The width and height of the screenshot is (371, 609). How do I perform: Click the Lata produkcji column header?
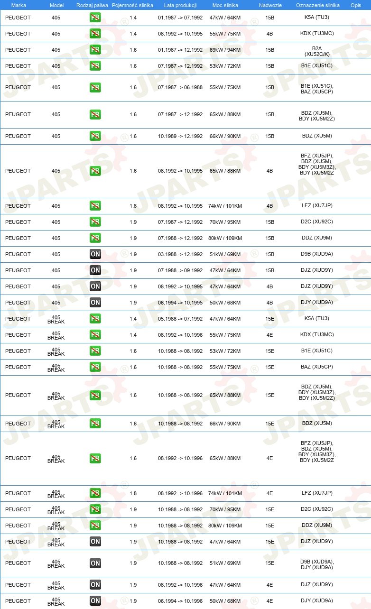[180, 5]
